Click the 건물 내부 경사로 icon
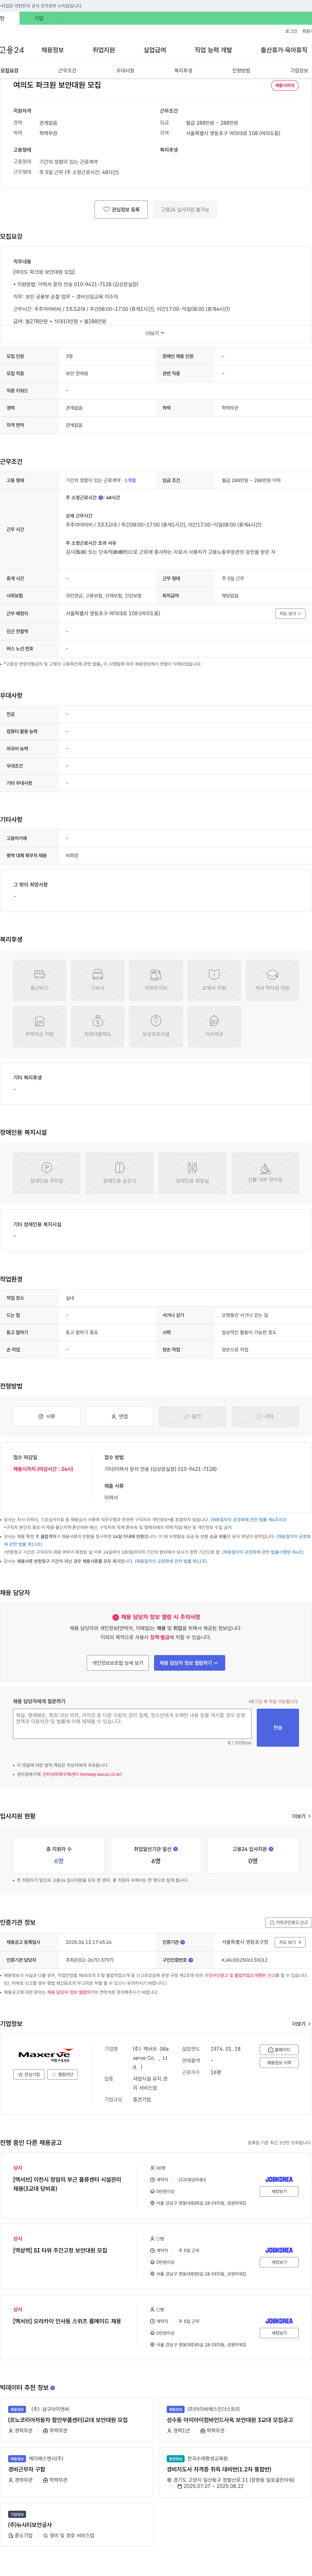Viewport: 312px width, 2576px height. tap(265, 1173)
